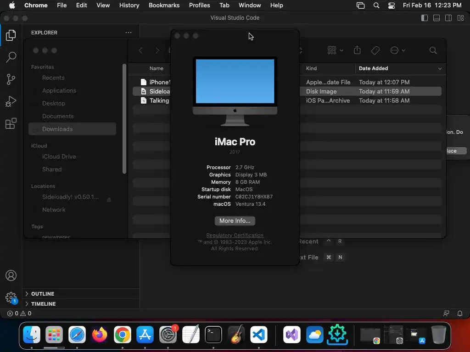Open the Accounts icon in the activity bar
The image size is (470, 352).
(x=11, y=275)
